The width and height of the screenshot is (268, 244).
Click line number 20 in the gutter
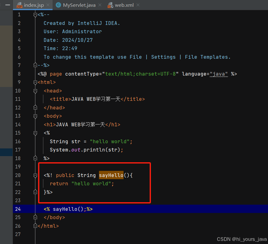coord(18,175)
